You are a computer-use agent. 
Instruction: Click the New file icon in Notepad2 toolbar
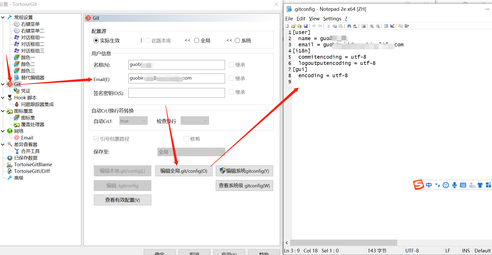pyautogui.click(x=287, y=26)
